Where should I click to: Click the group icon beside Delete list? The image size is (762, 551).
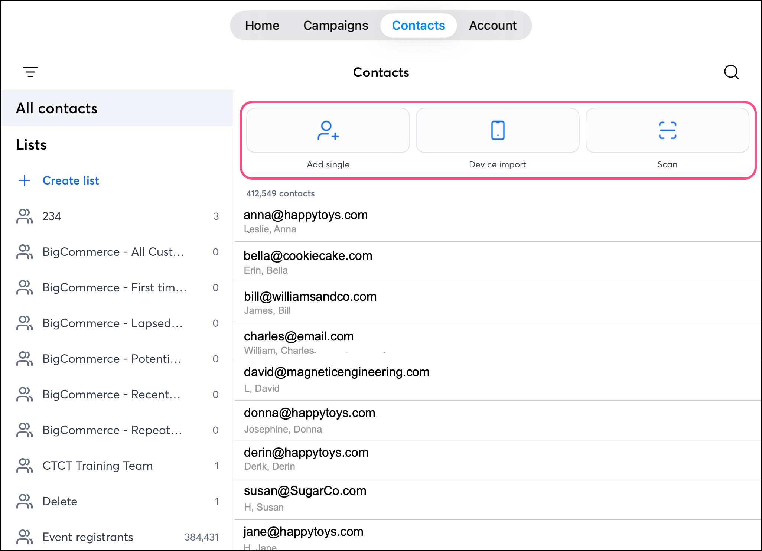tap(25, 501)
